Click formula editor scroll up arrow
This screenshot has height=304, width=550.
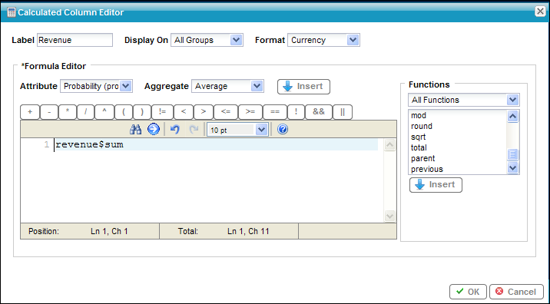point(389,145)
